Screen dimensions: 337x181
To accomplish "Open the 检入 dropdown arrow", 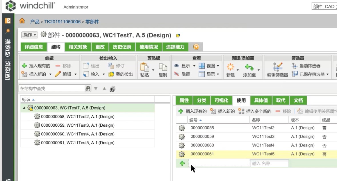I will click(x=103, y=74).
